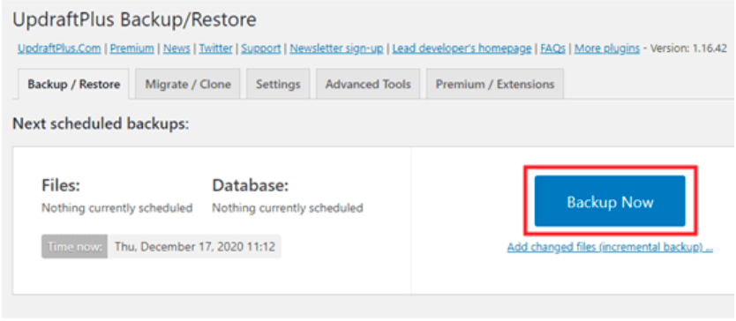The image size is (736, 321).
Task: Click the Next scheduled backups: heading
Action: (x=101, y=123)
